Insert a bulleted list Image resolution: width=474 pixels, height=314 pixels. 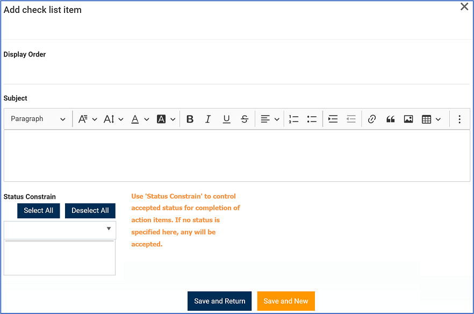coord(312,119)
